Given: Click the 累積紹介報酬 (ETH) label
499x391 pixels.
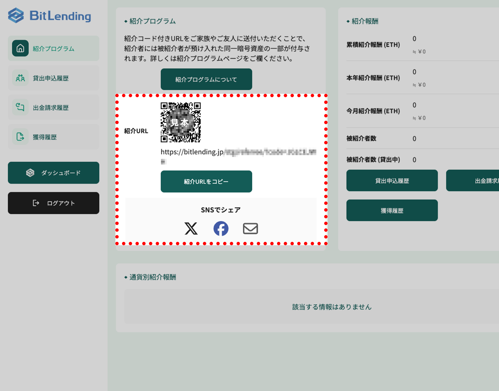Looking at the screenshot, I should click(x=373, y=44).
